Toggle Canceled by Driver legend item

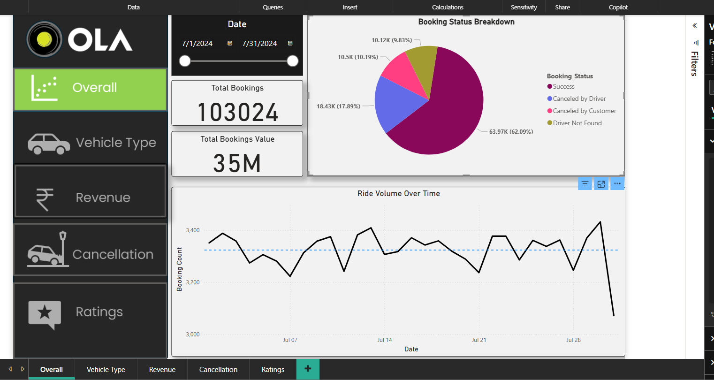(579, 99)
